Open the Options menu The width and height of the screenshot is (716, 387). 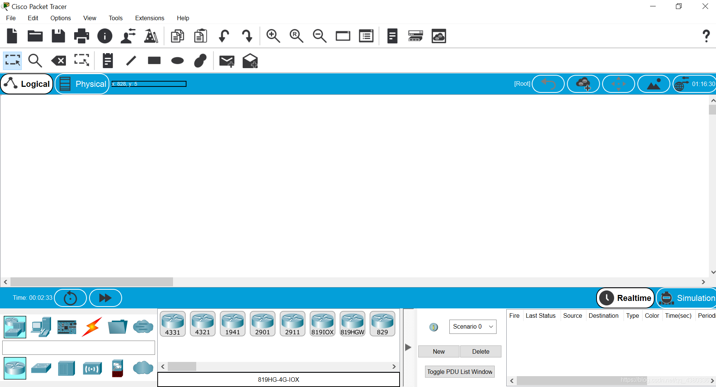61,18
